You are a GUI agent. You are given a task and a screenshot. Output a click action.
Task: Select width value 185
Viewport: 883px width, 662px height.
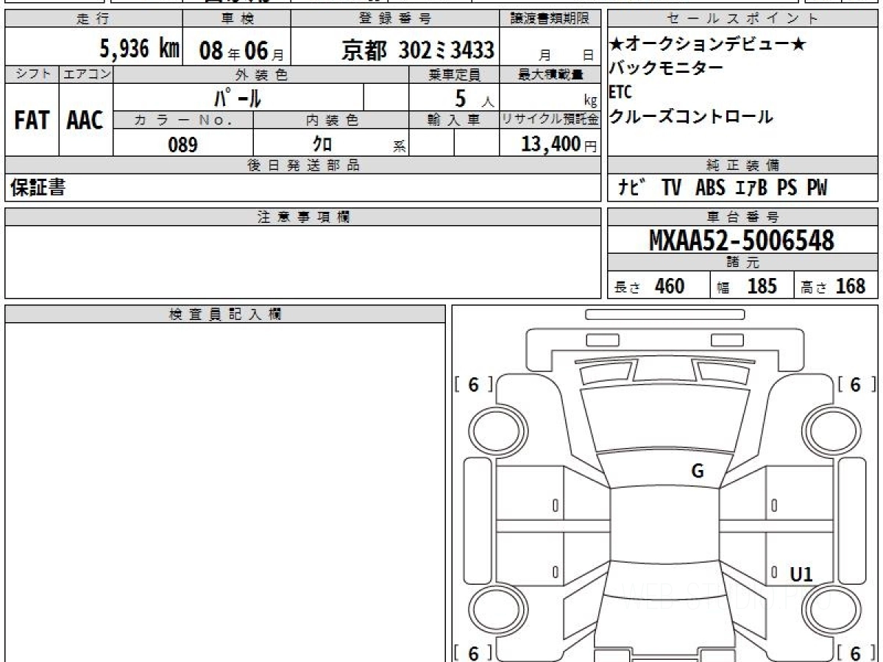[x=762, y=285]
